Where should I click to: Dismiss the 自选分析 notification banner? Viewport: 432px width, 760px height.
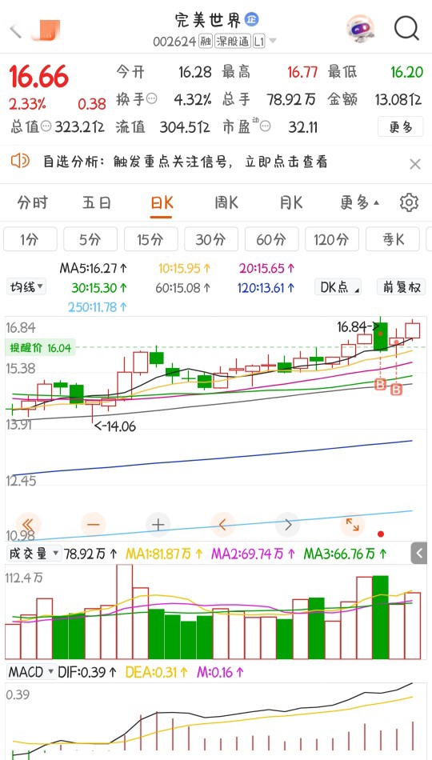point(415,164)
